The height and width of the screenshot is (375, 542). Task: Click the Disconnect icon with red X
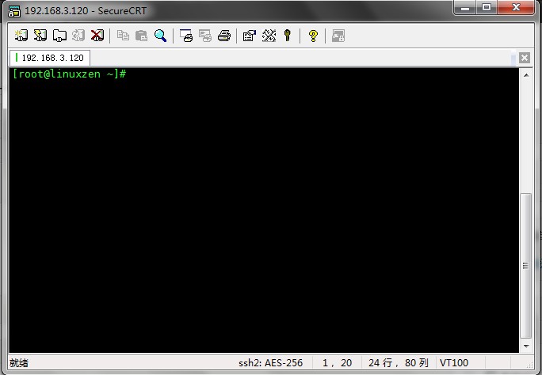point(97,35)
